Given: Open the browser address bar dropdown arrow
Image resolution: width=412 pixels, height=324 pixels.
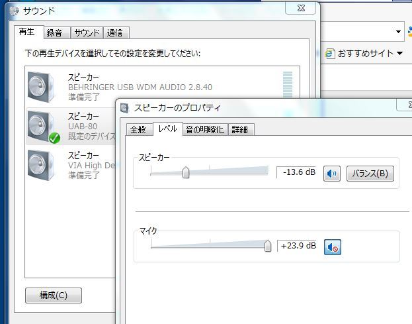Looking at the screenshot, I should pyautogui.click(x=399, y=30).
